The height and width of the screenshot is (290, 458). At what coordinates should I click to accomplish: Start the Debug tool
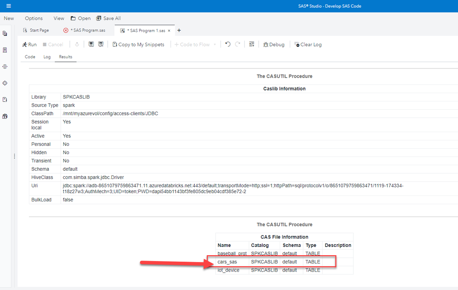point(274,45)
